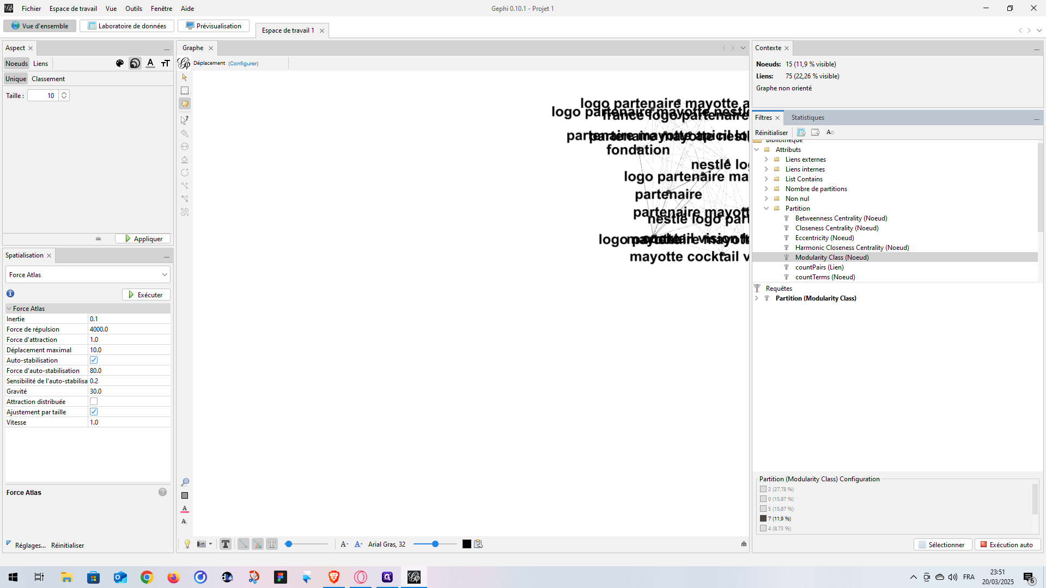Expand the Liens externes folder
This screenshot has height=588, width=1046.
767,160
